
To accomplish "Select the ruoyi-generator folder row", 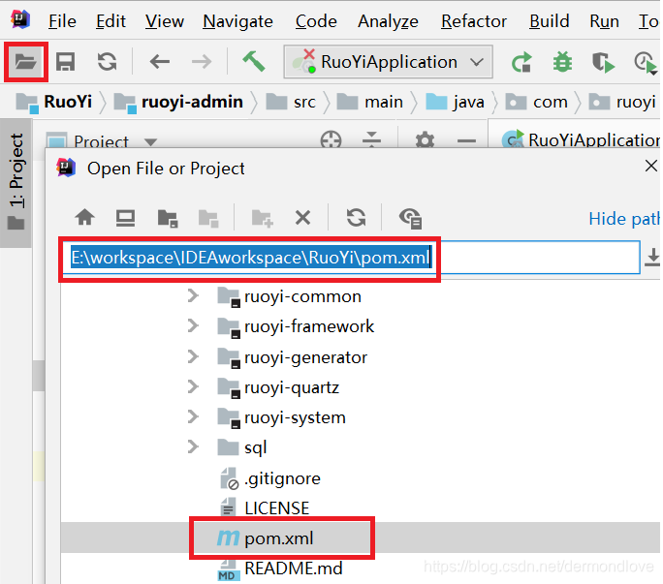I will (x=361, y=357).
